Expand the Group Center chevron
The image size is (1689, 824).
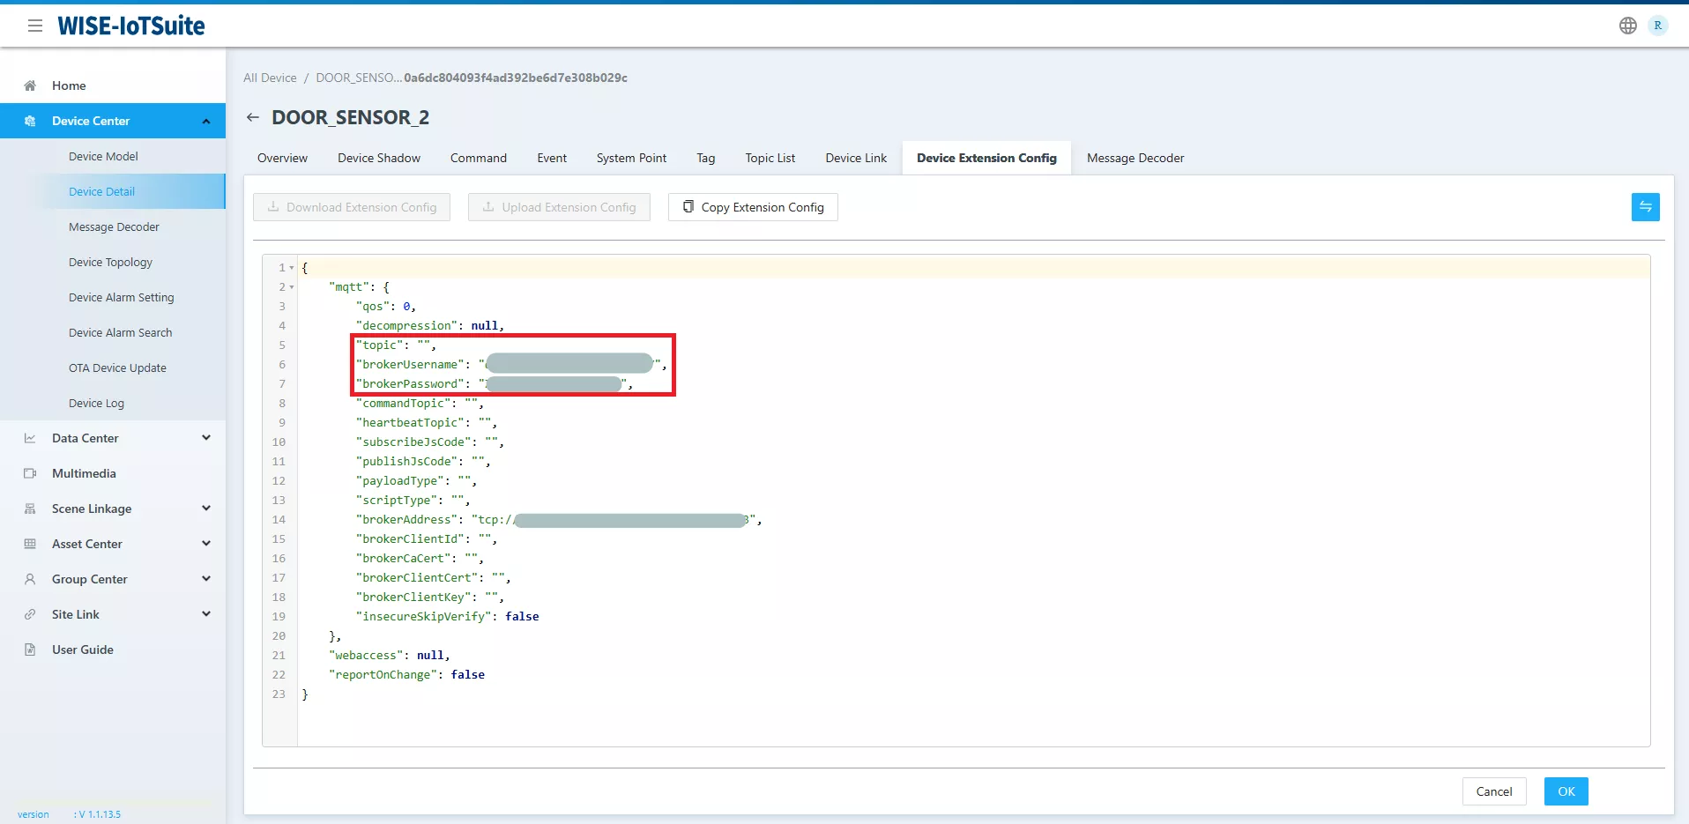[x=206, y=579]
